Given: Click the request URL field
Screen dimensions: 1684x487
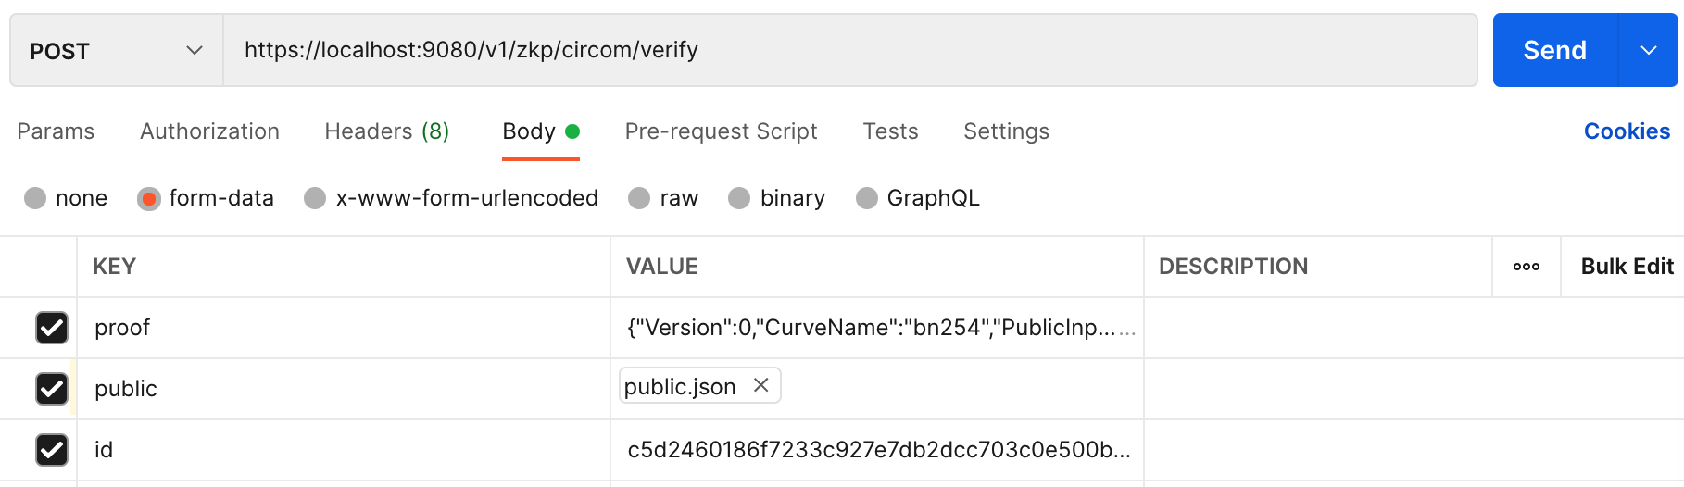Looking at the screenshot, I should point(849,50).
